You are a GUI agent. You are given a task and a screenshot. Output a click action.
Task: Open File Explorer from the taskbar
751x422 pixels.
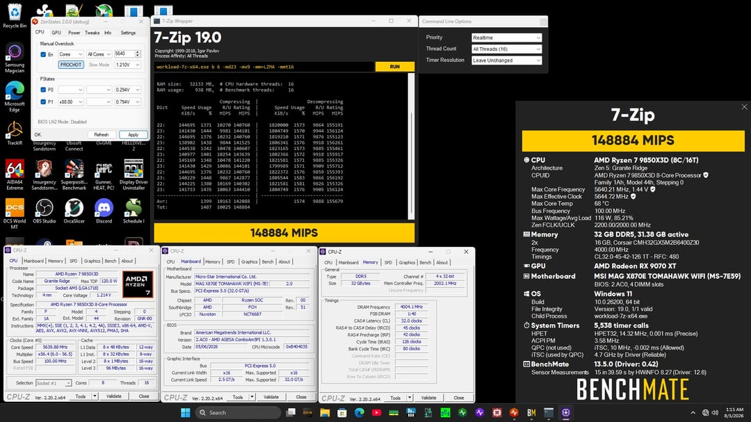325,412
